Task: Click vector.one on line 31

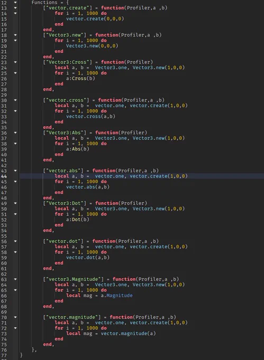Action: [110, 105]
